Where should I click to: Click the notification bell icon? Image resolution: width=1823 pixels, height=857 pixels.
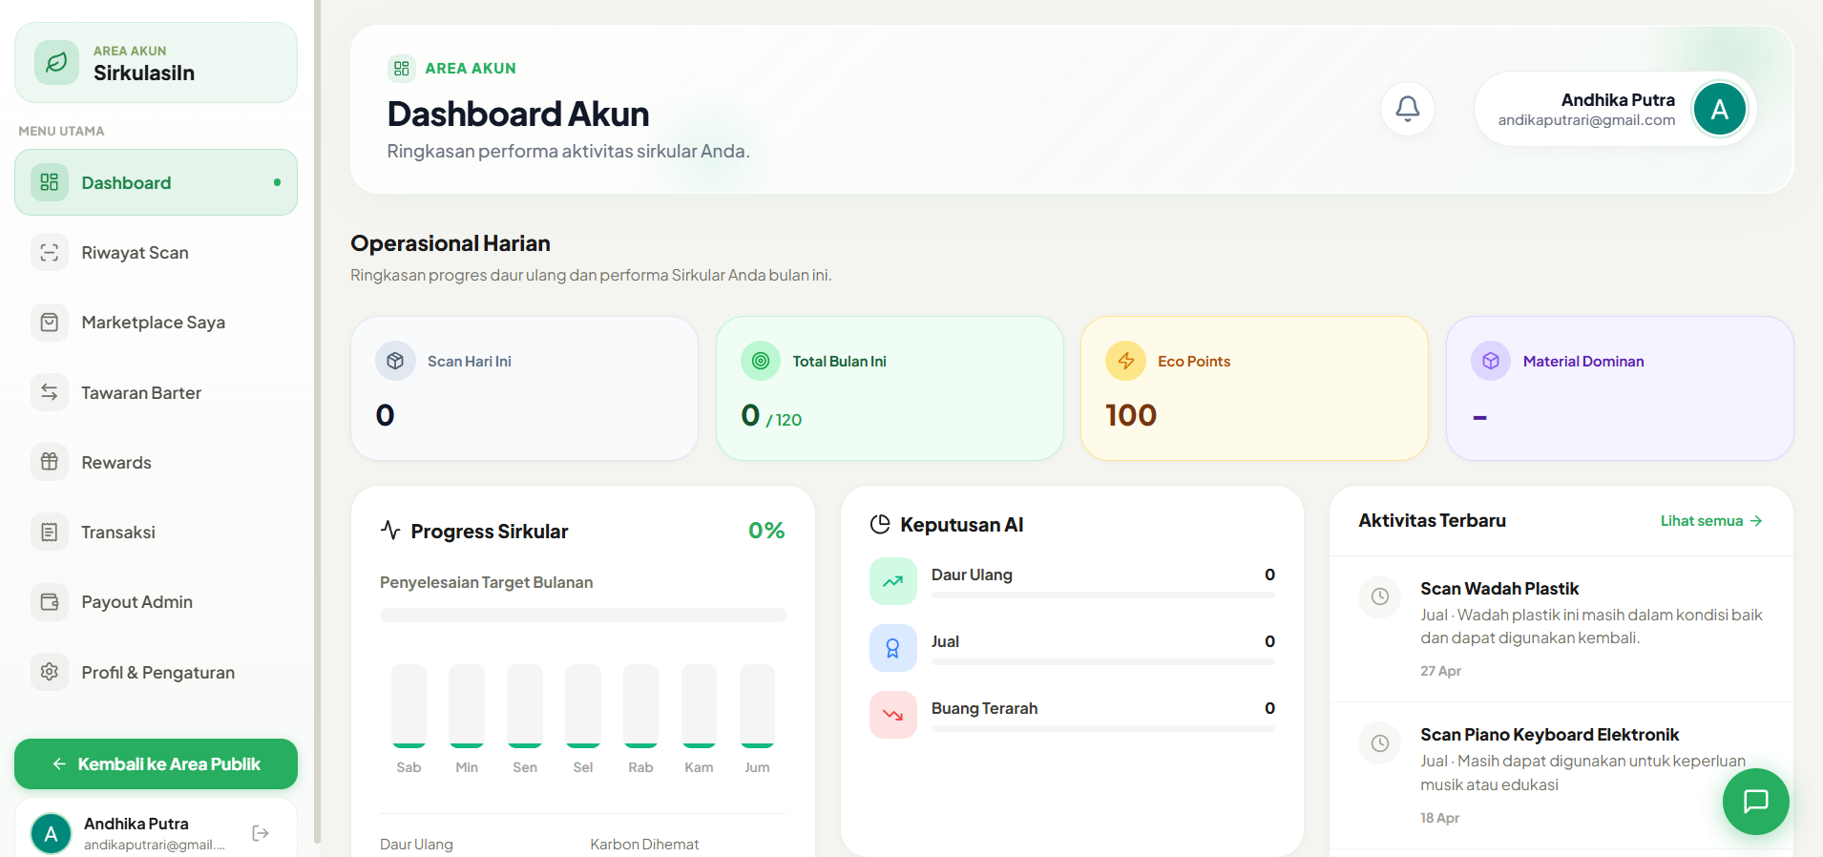coord(1407,109)
